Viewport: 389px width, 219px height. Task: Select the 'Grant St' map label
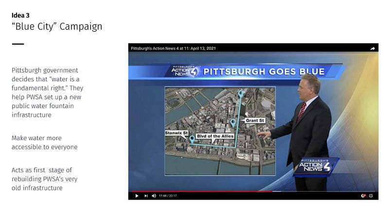click(255, 120)
